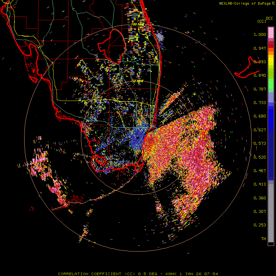Image resolution: width=276 pixels, height=276 pixels.
Task: Click the 0.893 scale value
Action: [x=260, y=62]
